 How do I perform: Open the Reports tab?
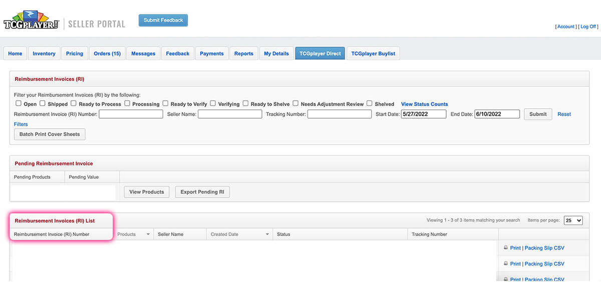coord(244,53)
